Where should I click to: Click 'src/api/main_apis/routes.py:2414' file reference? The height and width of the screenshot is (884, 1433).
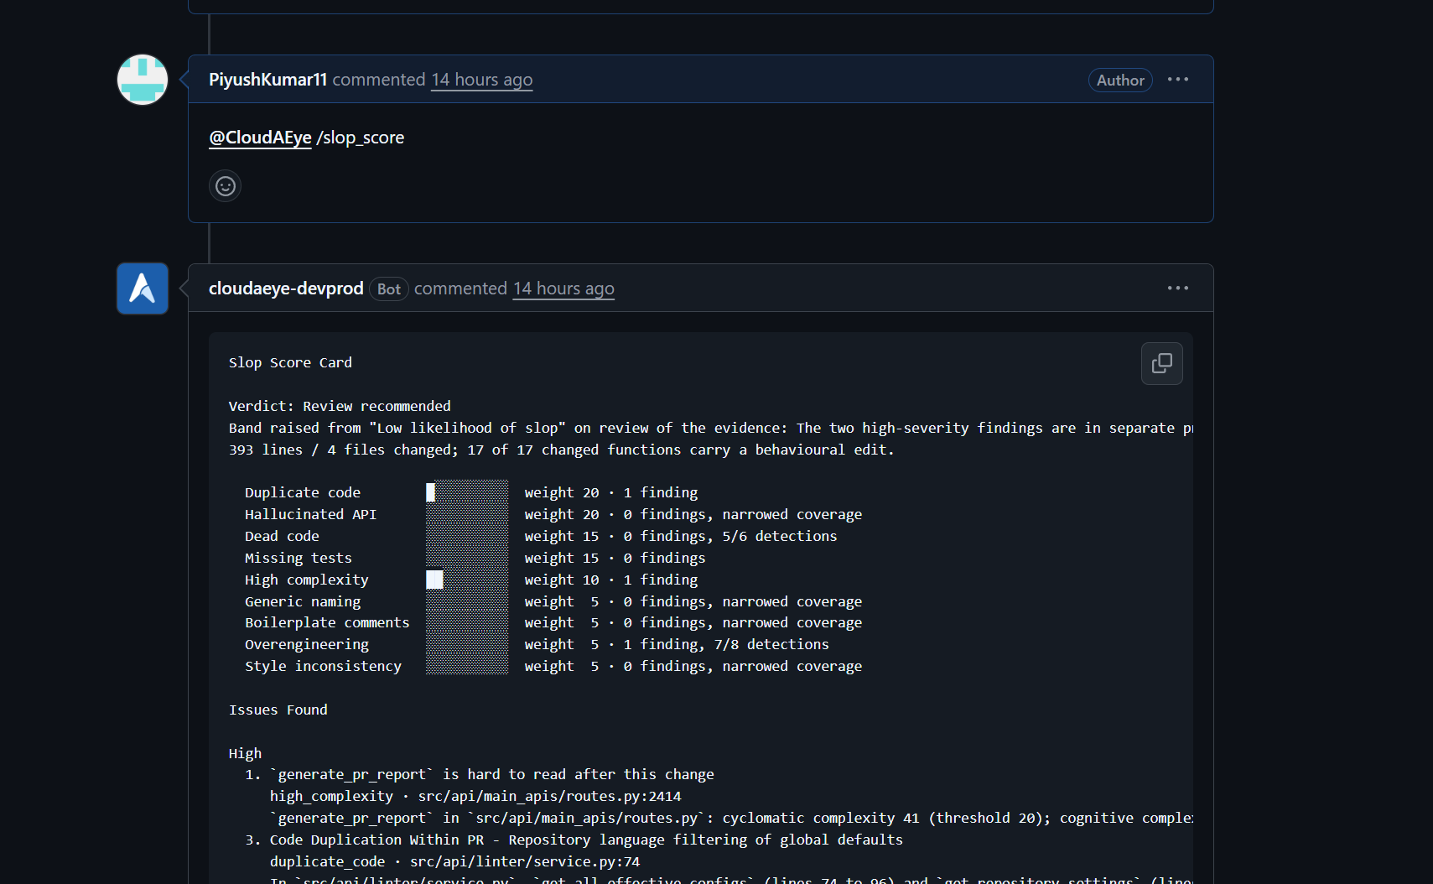pos(550,796)
